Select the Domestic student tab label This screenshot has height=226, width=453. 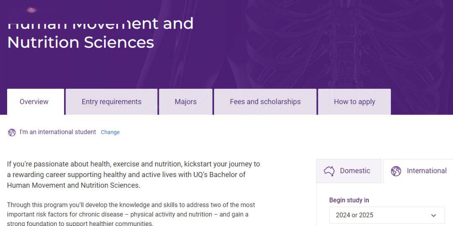[355, 171]
